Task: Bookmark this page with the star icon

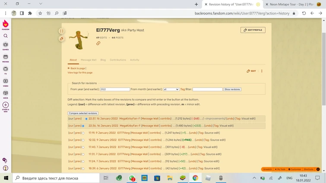Action: pos(40,13)
